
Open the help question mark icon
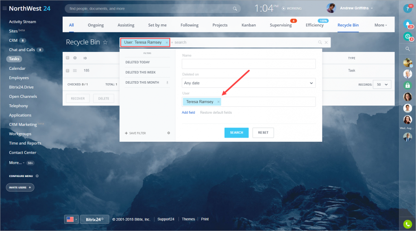click(x=407, y=9)
